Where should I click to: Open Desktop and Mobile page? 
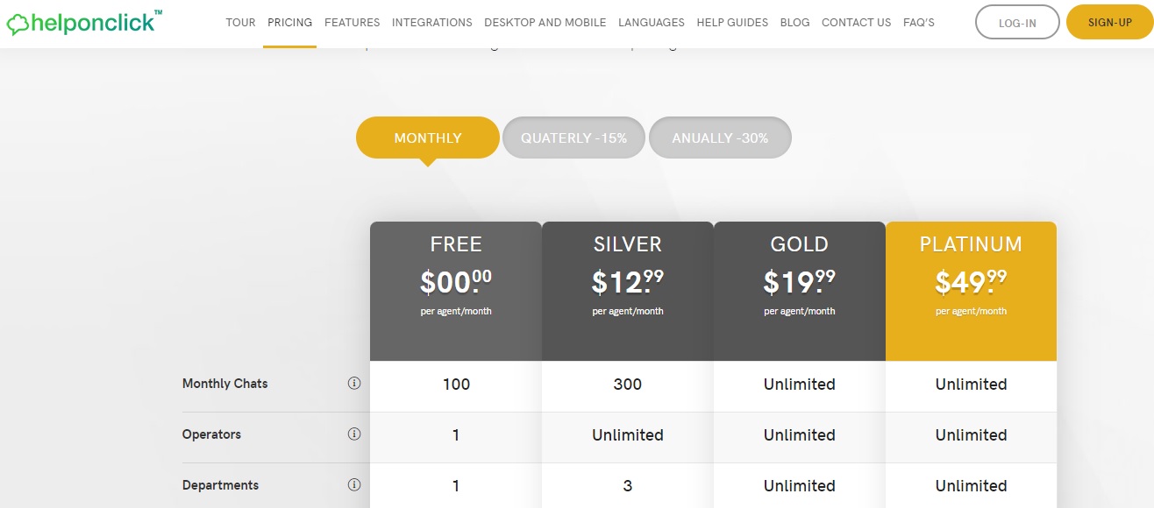pyautogui.click(x=545, y=23)
